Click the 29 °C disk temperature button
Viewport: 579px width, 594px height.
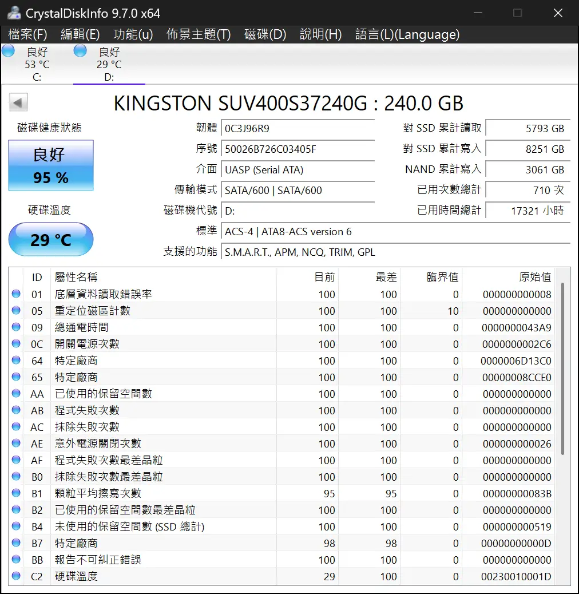click(51, 239)
